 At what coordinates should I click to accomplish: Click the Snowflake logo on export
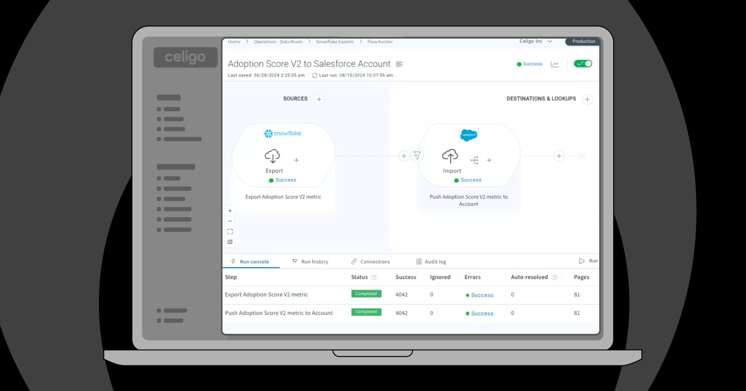[x=283, y=134]
